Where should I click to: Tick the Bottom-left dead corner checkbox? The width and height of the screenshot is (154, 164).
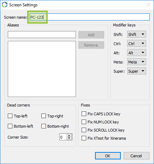[10, 126]
